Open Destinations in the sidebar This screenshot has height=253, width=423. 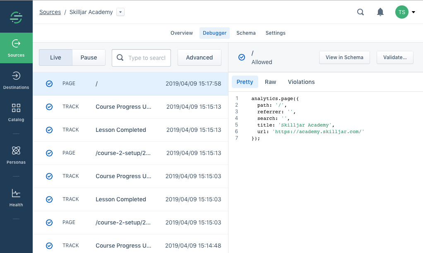tap(16, 80)
